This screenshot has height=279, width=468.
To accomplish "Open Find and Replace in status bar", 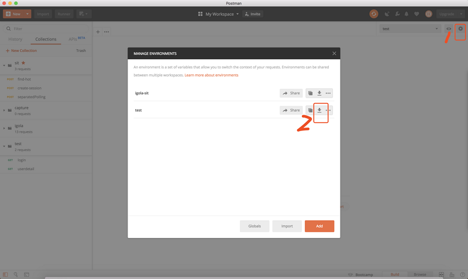I will pyautogui.click(x=16, y=274).
